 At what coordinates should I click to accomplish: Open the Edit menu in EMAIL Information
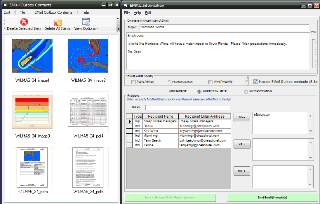148,13
